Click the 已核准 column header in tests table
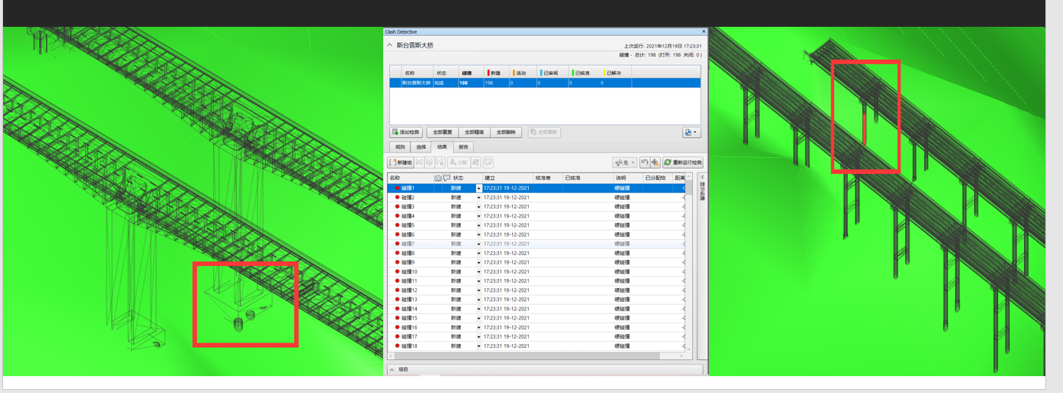The image size is (1063, 393). click(x=584, y=73)
